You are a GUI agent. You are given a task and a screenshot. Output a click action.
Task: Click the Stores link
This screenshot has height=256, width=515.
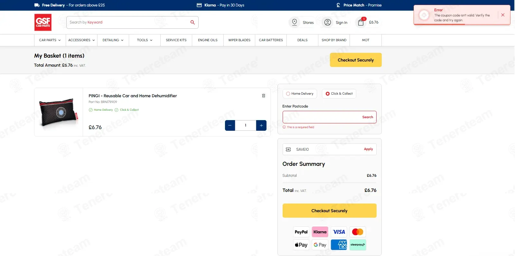click(308, 23)
